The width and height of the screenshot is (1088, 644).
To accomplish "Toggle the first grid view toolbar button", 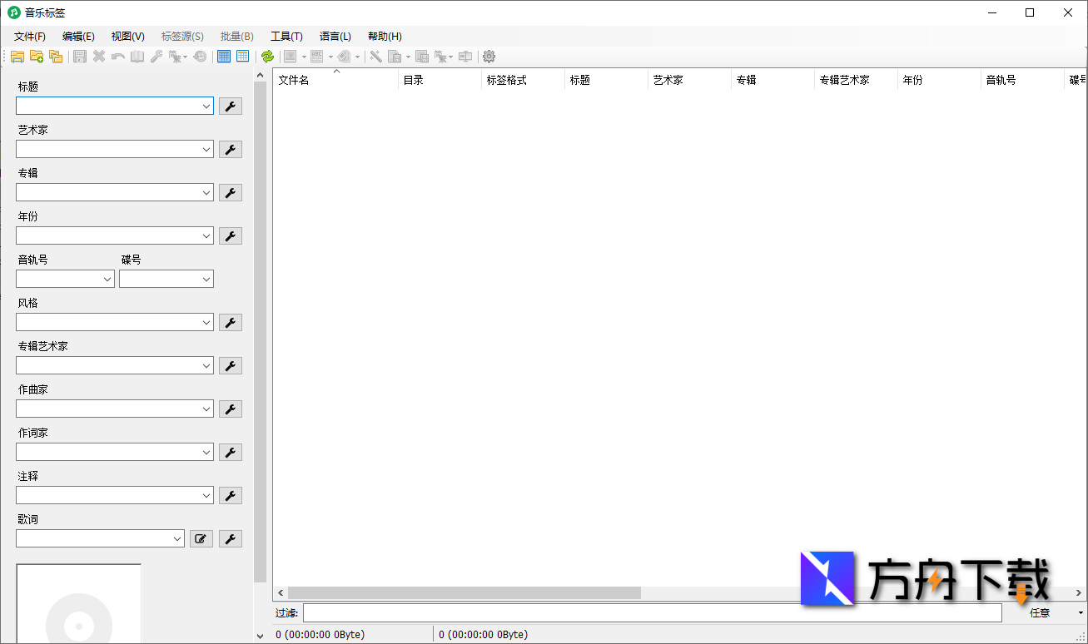I will coord(224,57).
